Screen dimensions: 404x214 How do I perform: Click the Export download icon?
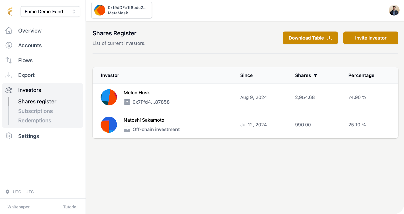[x=9, y=75]
